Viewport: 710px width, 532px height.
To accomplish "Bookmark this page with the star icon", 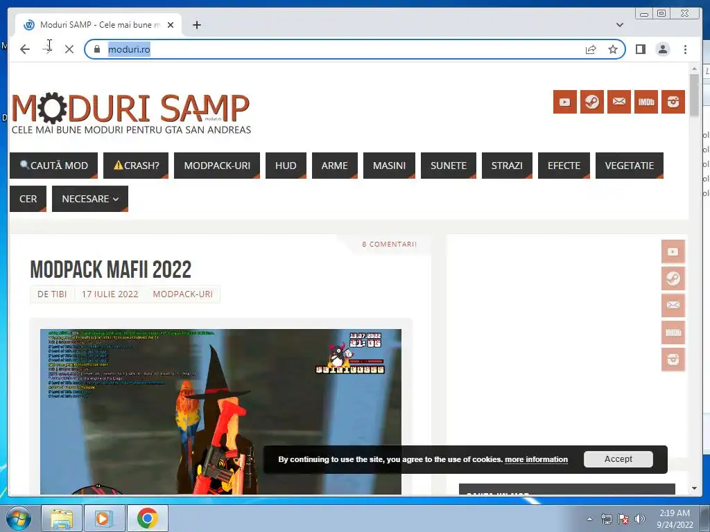I will [613, 49].
